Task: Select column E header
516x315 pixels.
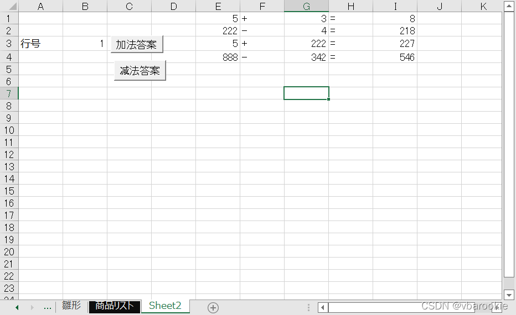Action: coord(218,6)
